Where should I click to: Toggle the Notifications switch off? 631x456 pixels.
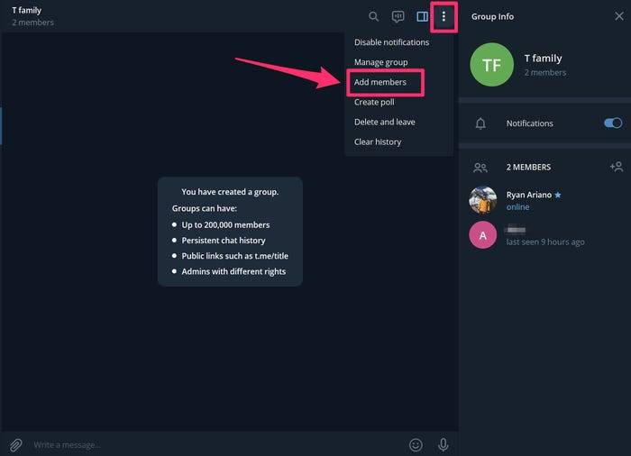click(x=613, y=123)
